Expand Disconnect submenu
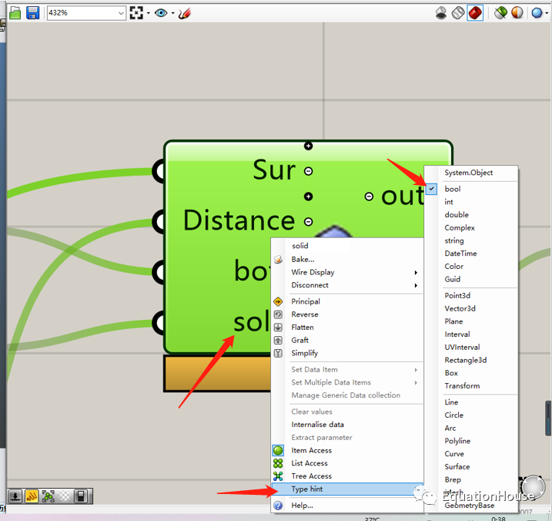The width and height of the screenshot is (552, 521). tap(416, 285)
